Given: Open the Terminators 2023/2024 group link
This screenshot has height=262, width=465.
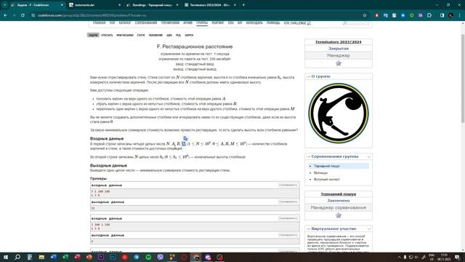Looking at the screenshot, I should [x=339, y=42].
